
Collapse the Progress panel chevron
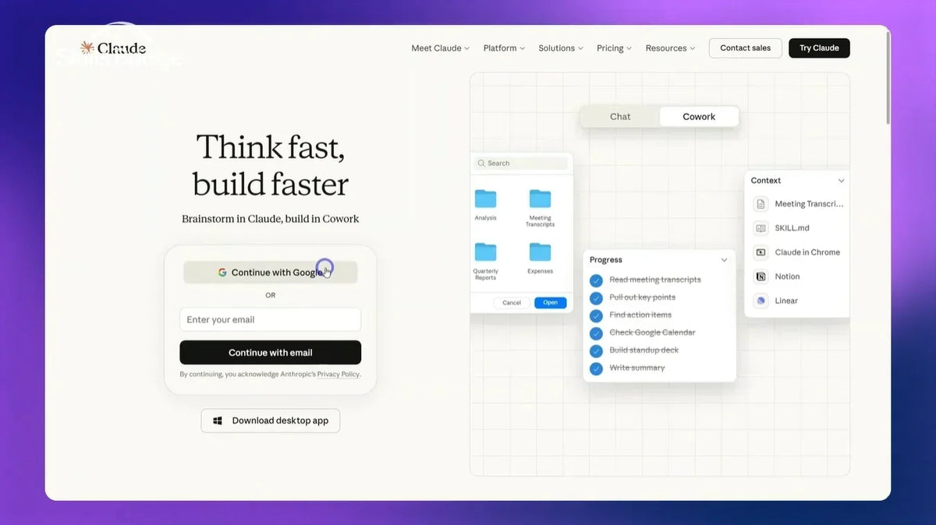[x=724, y=260]
